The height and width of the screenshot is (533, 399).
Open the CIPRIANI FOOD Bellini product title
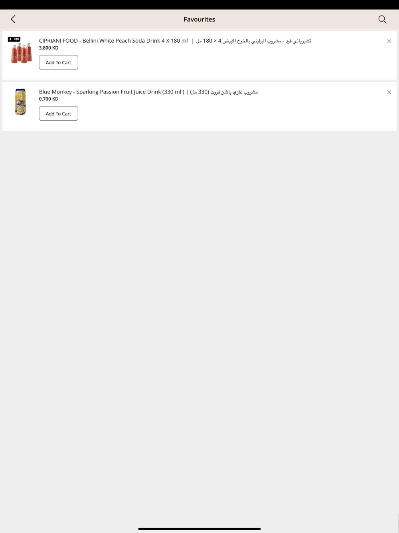[x=113, y=41]
